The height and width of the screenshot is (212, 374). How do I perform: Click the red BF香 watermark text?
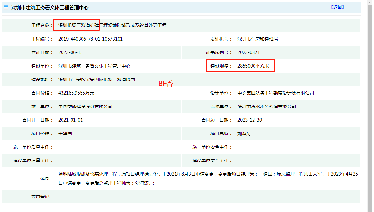click(x=166, y=84)
